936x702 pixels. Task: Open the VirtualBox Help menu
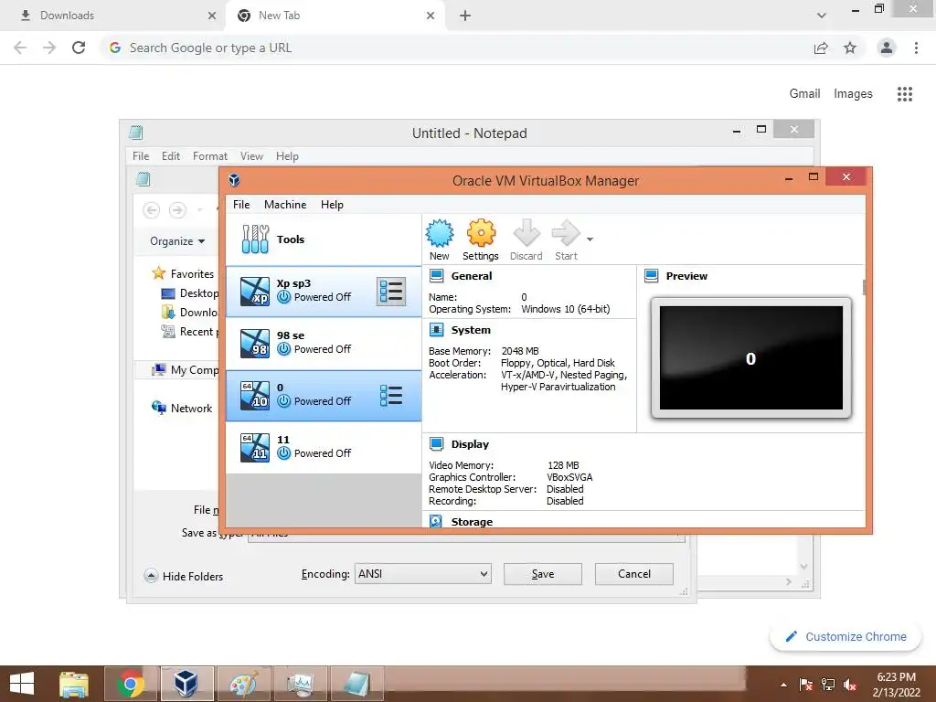(x=332, y=204)
